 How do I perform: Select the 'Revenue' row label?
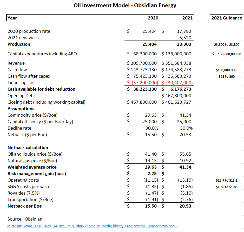point(16,63)
